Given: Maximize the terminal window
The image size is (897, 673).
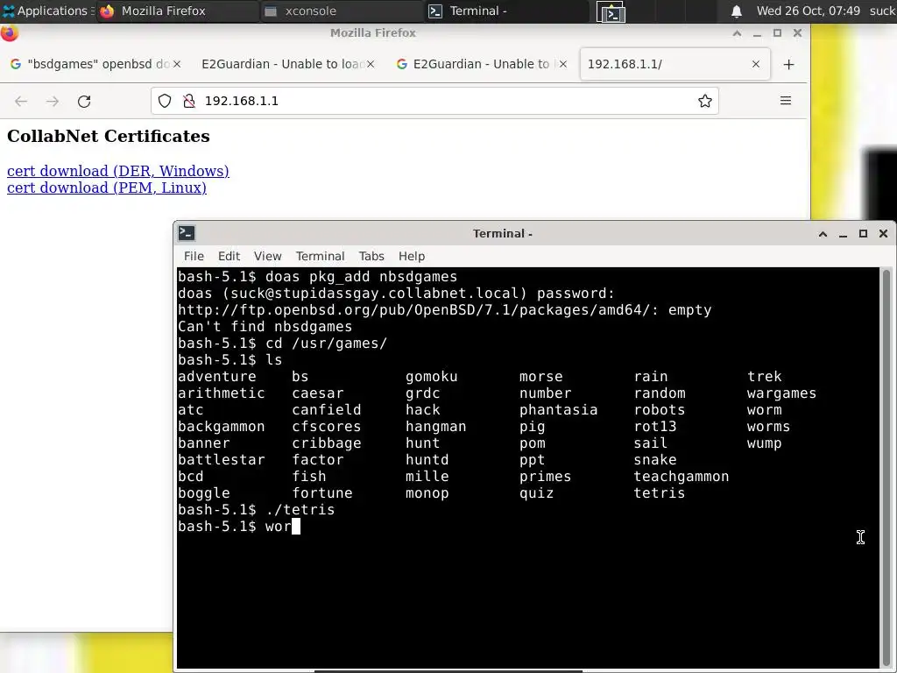Looking at the screenshot, I should [863, 233].
